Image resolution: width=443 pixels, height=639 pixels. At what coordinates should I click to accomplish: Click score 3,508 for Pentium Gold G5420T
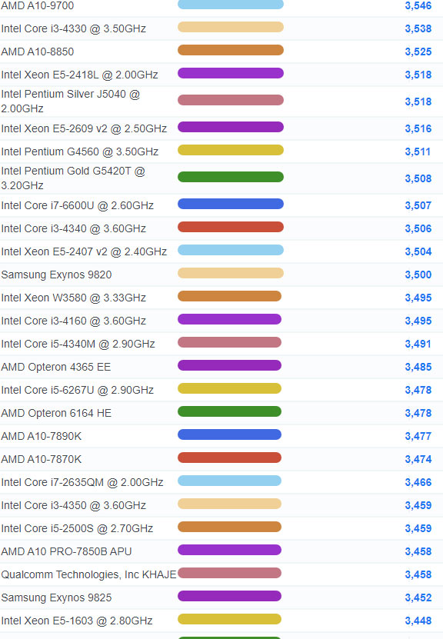418,178
